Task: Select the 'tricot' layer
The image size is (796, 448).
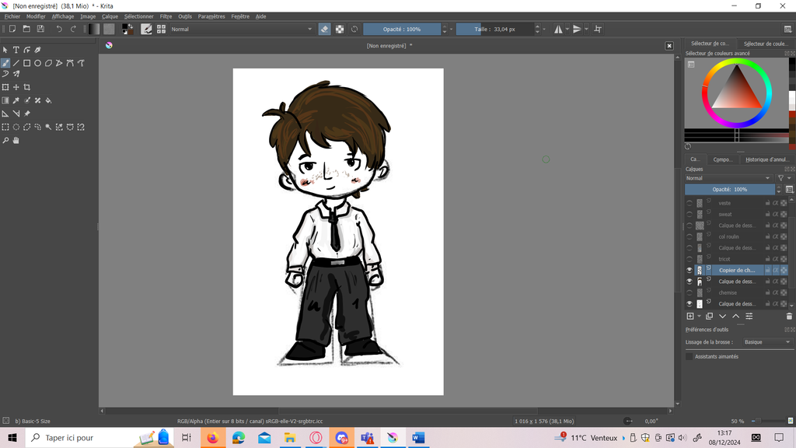Action: click(x=724, y=259)
